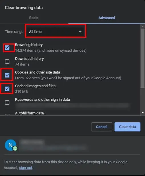This screenshot has height=176, width=145.
Task: Click the 'From 922 sites' description
Action: click(x=68, y=78)
